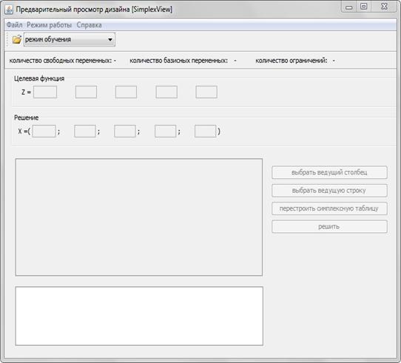Image resolution: width=401 pixels, height=363 pixels.
Task: Focus the last Решение value field before parenthesis
Action: [206, 131]
